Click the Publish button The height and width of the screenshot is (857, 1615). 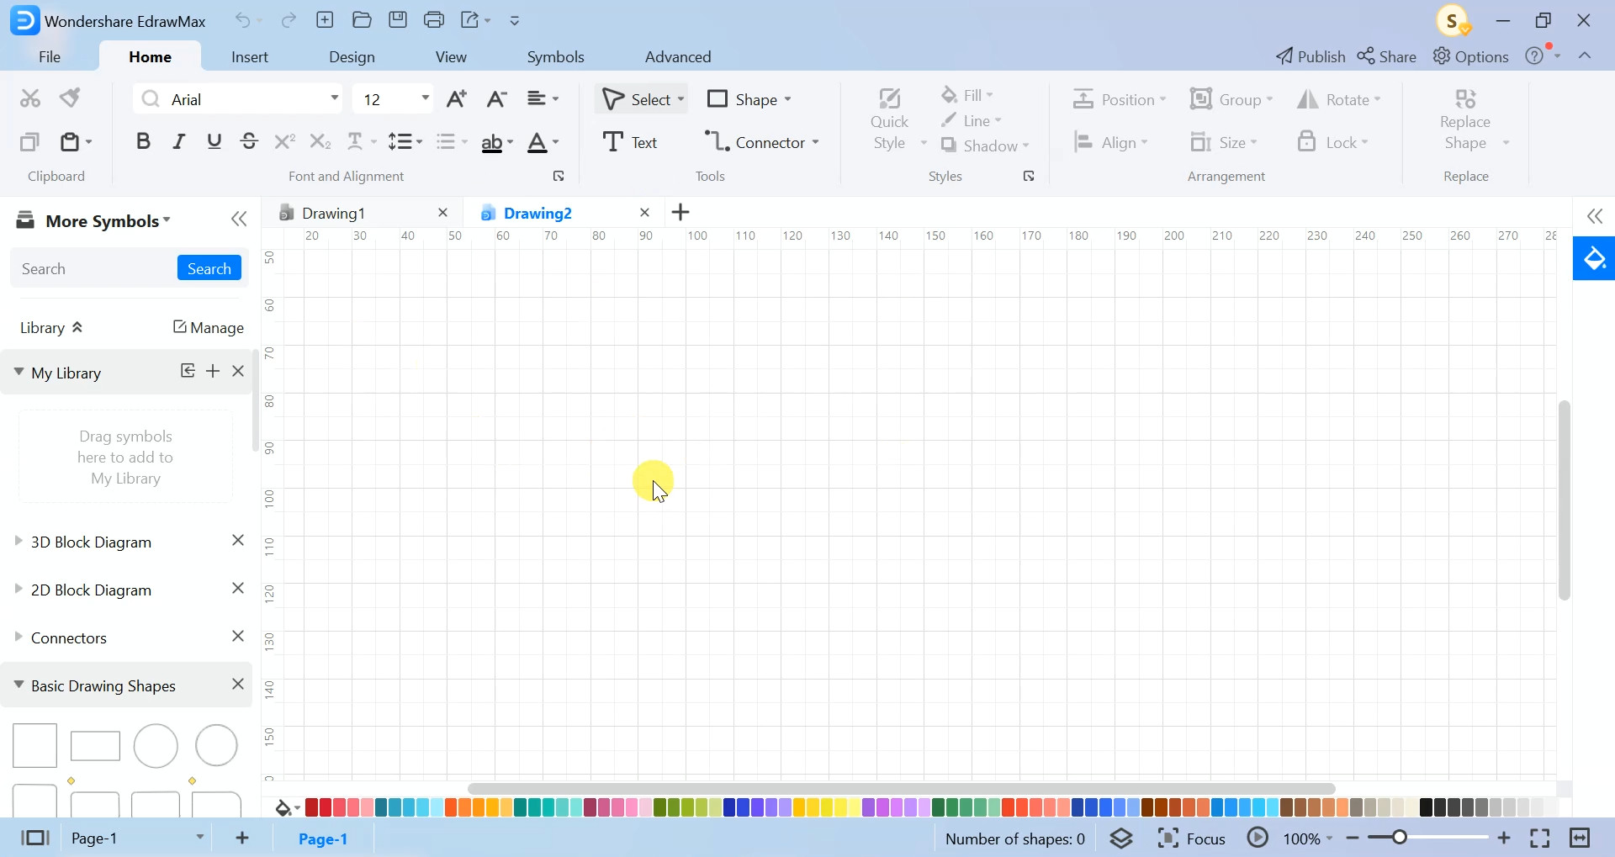pyautogui.click(x=1310, y=56)
